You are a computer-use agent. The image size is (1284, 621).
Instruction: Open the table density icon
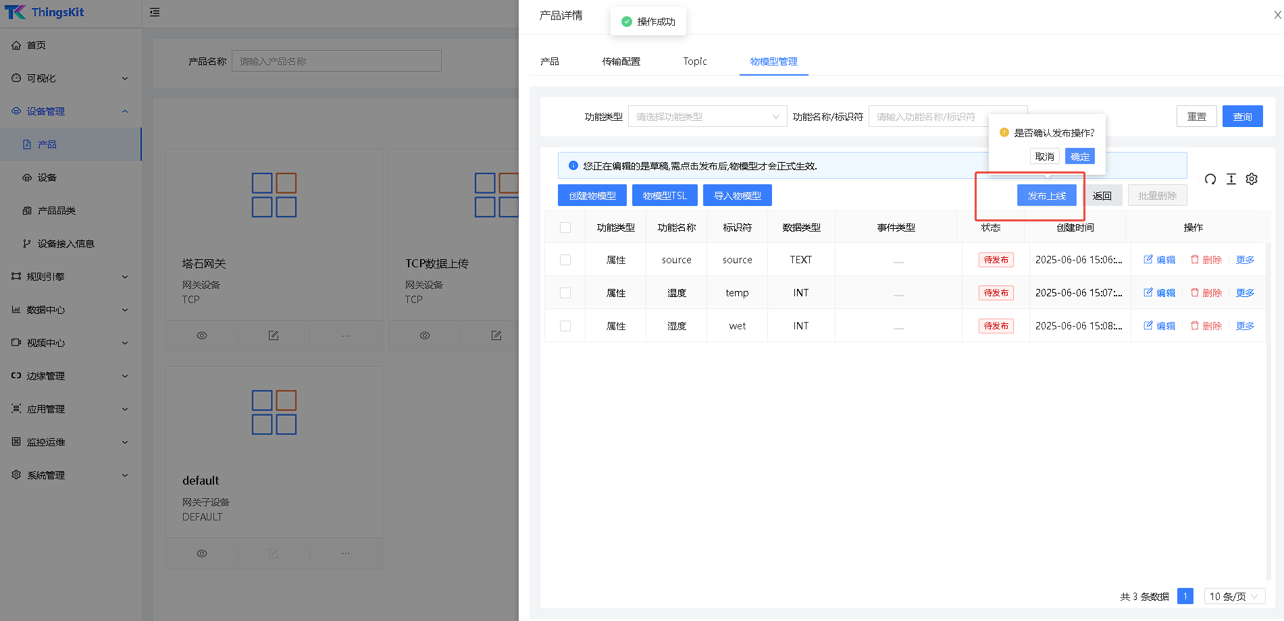pos(1231,179)
